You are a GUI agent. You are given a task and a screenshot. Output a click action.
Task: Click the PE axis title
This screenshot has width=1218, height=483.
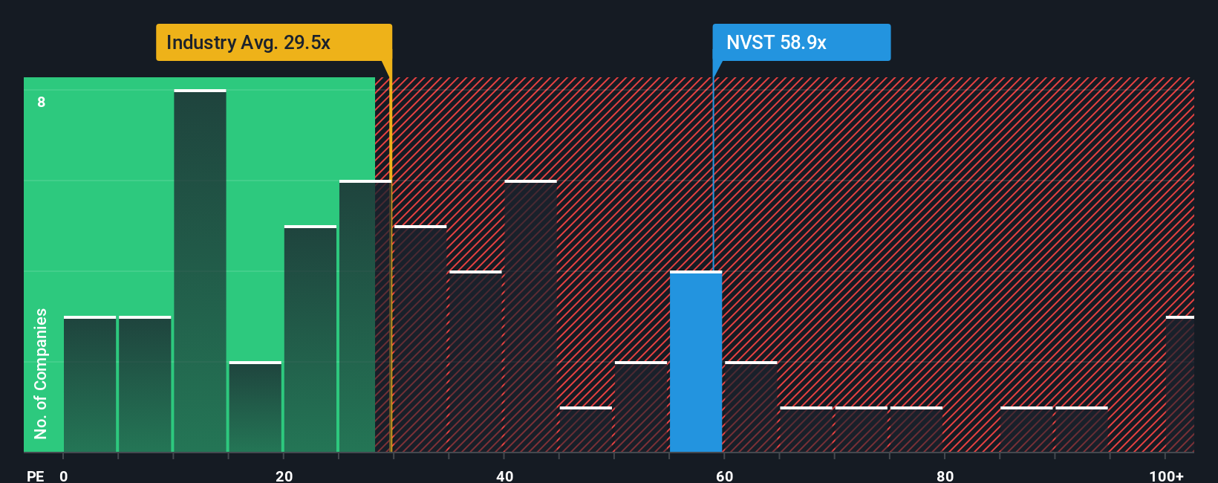click(36, 476)
